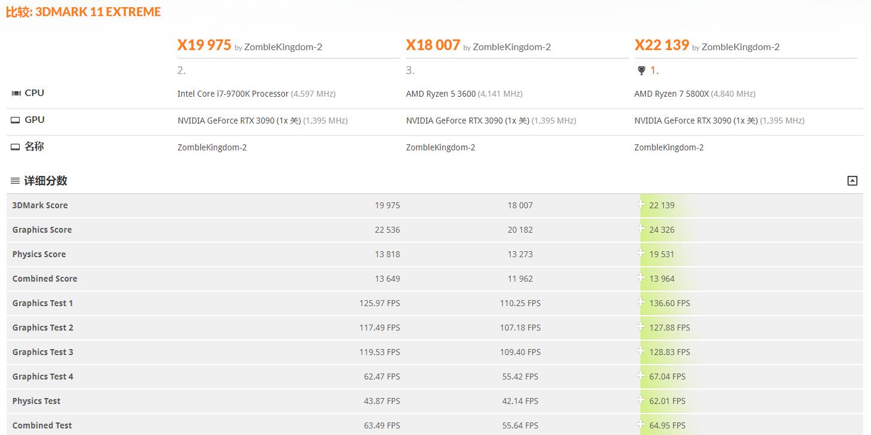Click the trophy icon beside rank 1
Screen dimensions: 871x435
pyautogui.click(x=642, y=70)
